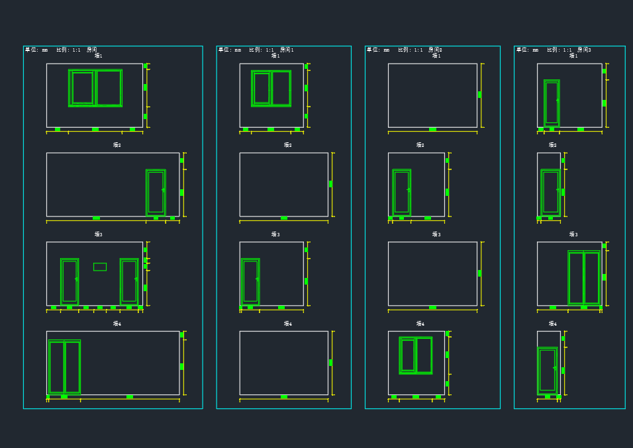Select the window in 房间 sheet's 墙1
Screen dimensions: 633x448
point(95,88)
